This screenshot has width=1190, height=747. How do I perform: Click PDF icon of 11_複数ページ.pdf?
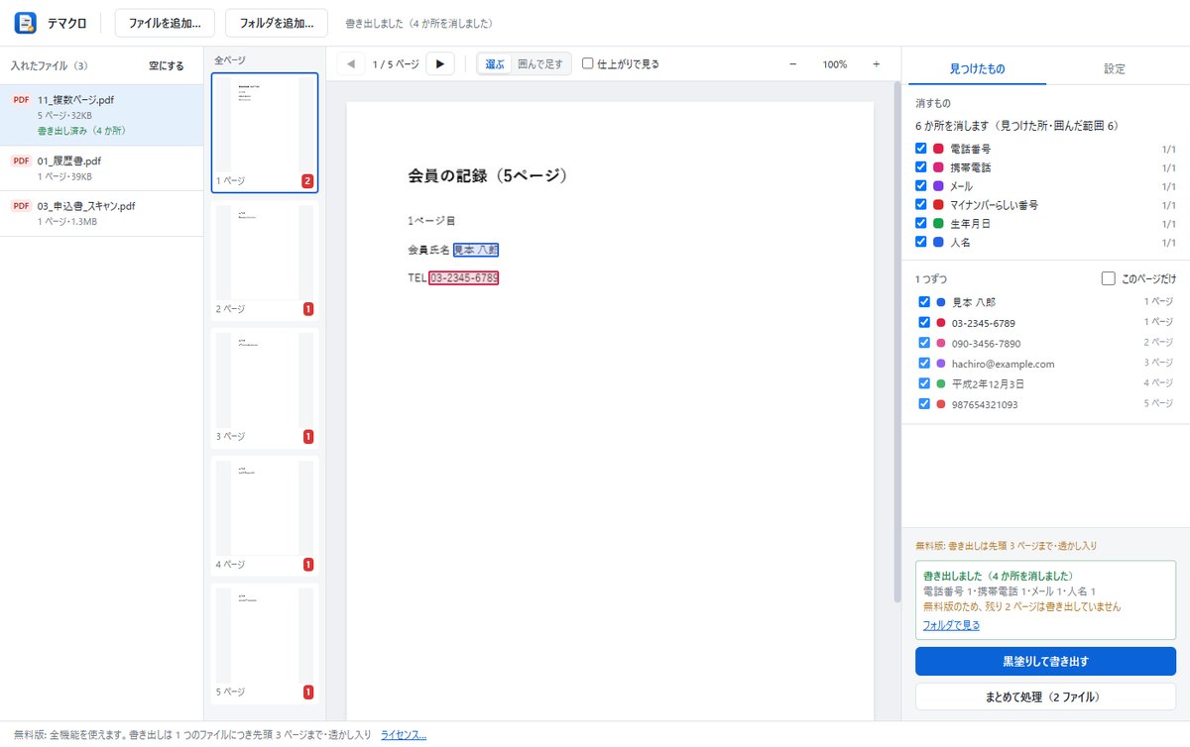click(x=21, y=100)
